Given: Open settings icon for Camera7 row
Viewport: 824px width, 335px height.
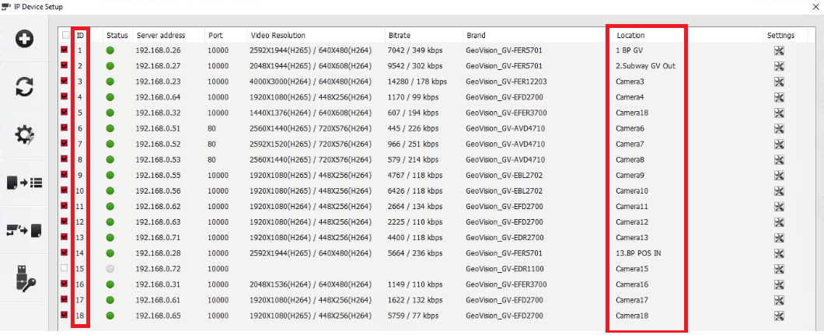Looking at the screenshot, I should (779, 144).
